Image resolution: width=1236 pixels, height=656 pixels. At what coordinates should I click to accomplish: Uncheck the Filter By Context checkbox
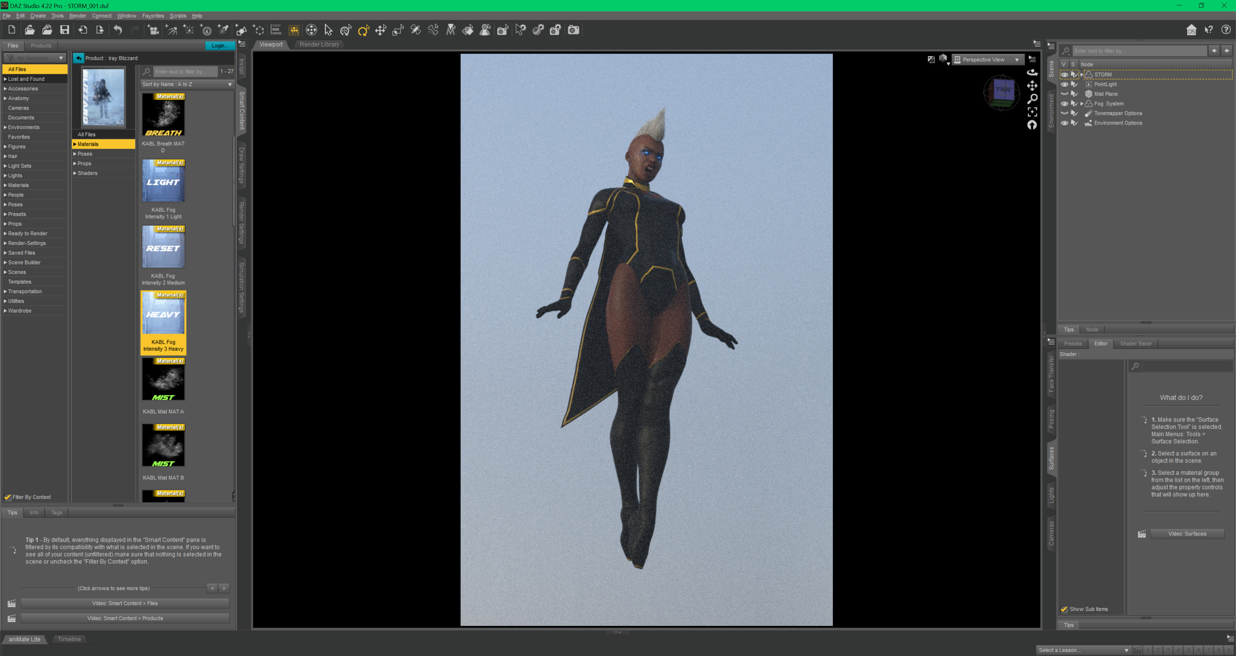pyautogui.click(x=8, y=497)
